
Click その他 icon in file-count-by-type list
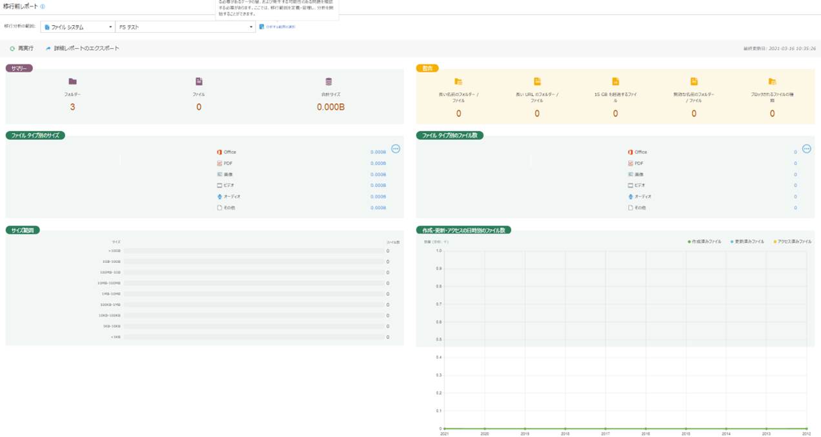(x=630, y=208)
